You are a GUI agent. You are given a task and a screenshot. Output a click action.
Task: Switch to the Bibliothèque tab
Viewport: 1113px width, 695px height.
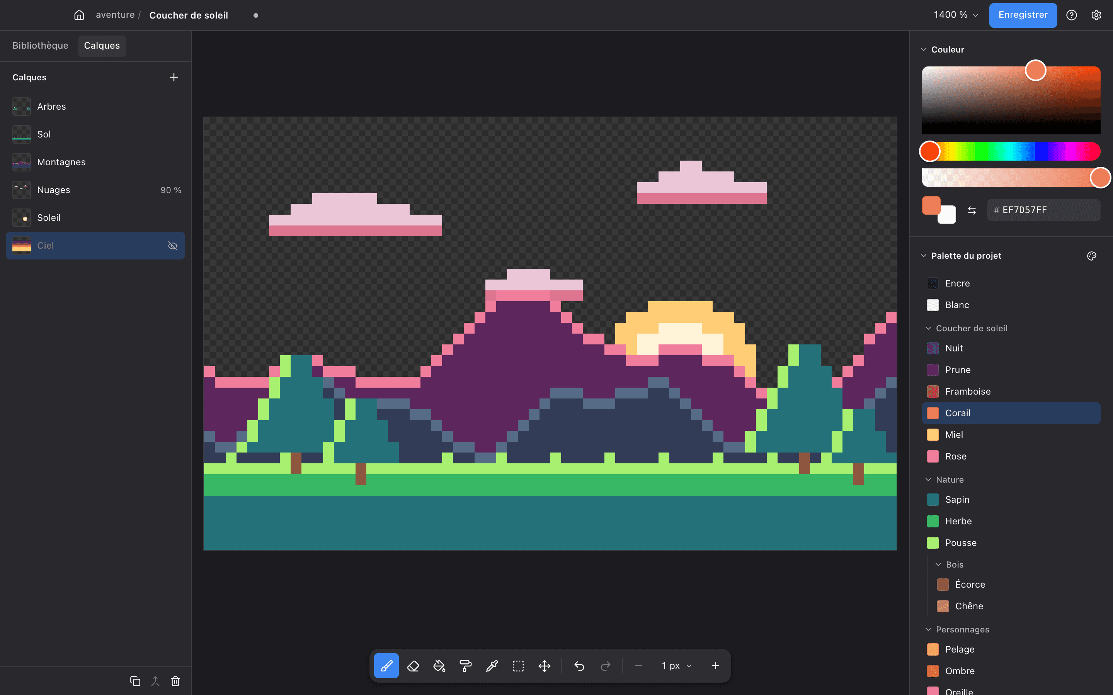(x=41, y=46)
